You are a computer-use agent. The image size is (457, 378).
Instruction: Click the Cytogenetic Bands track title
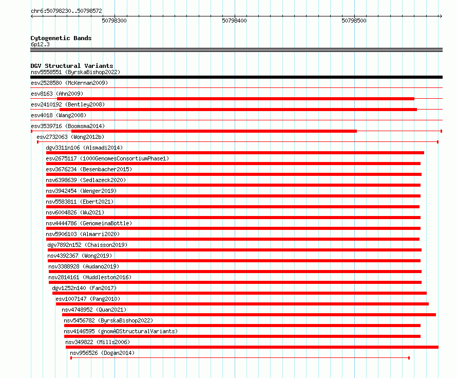[x=61, y=38]
